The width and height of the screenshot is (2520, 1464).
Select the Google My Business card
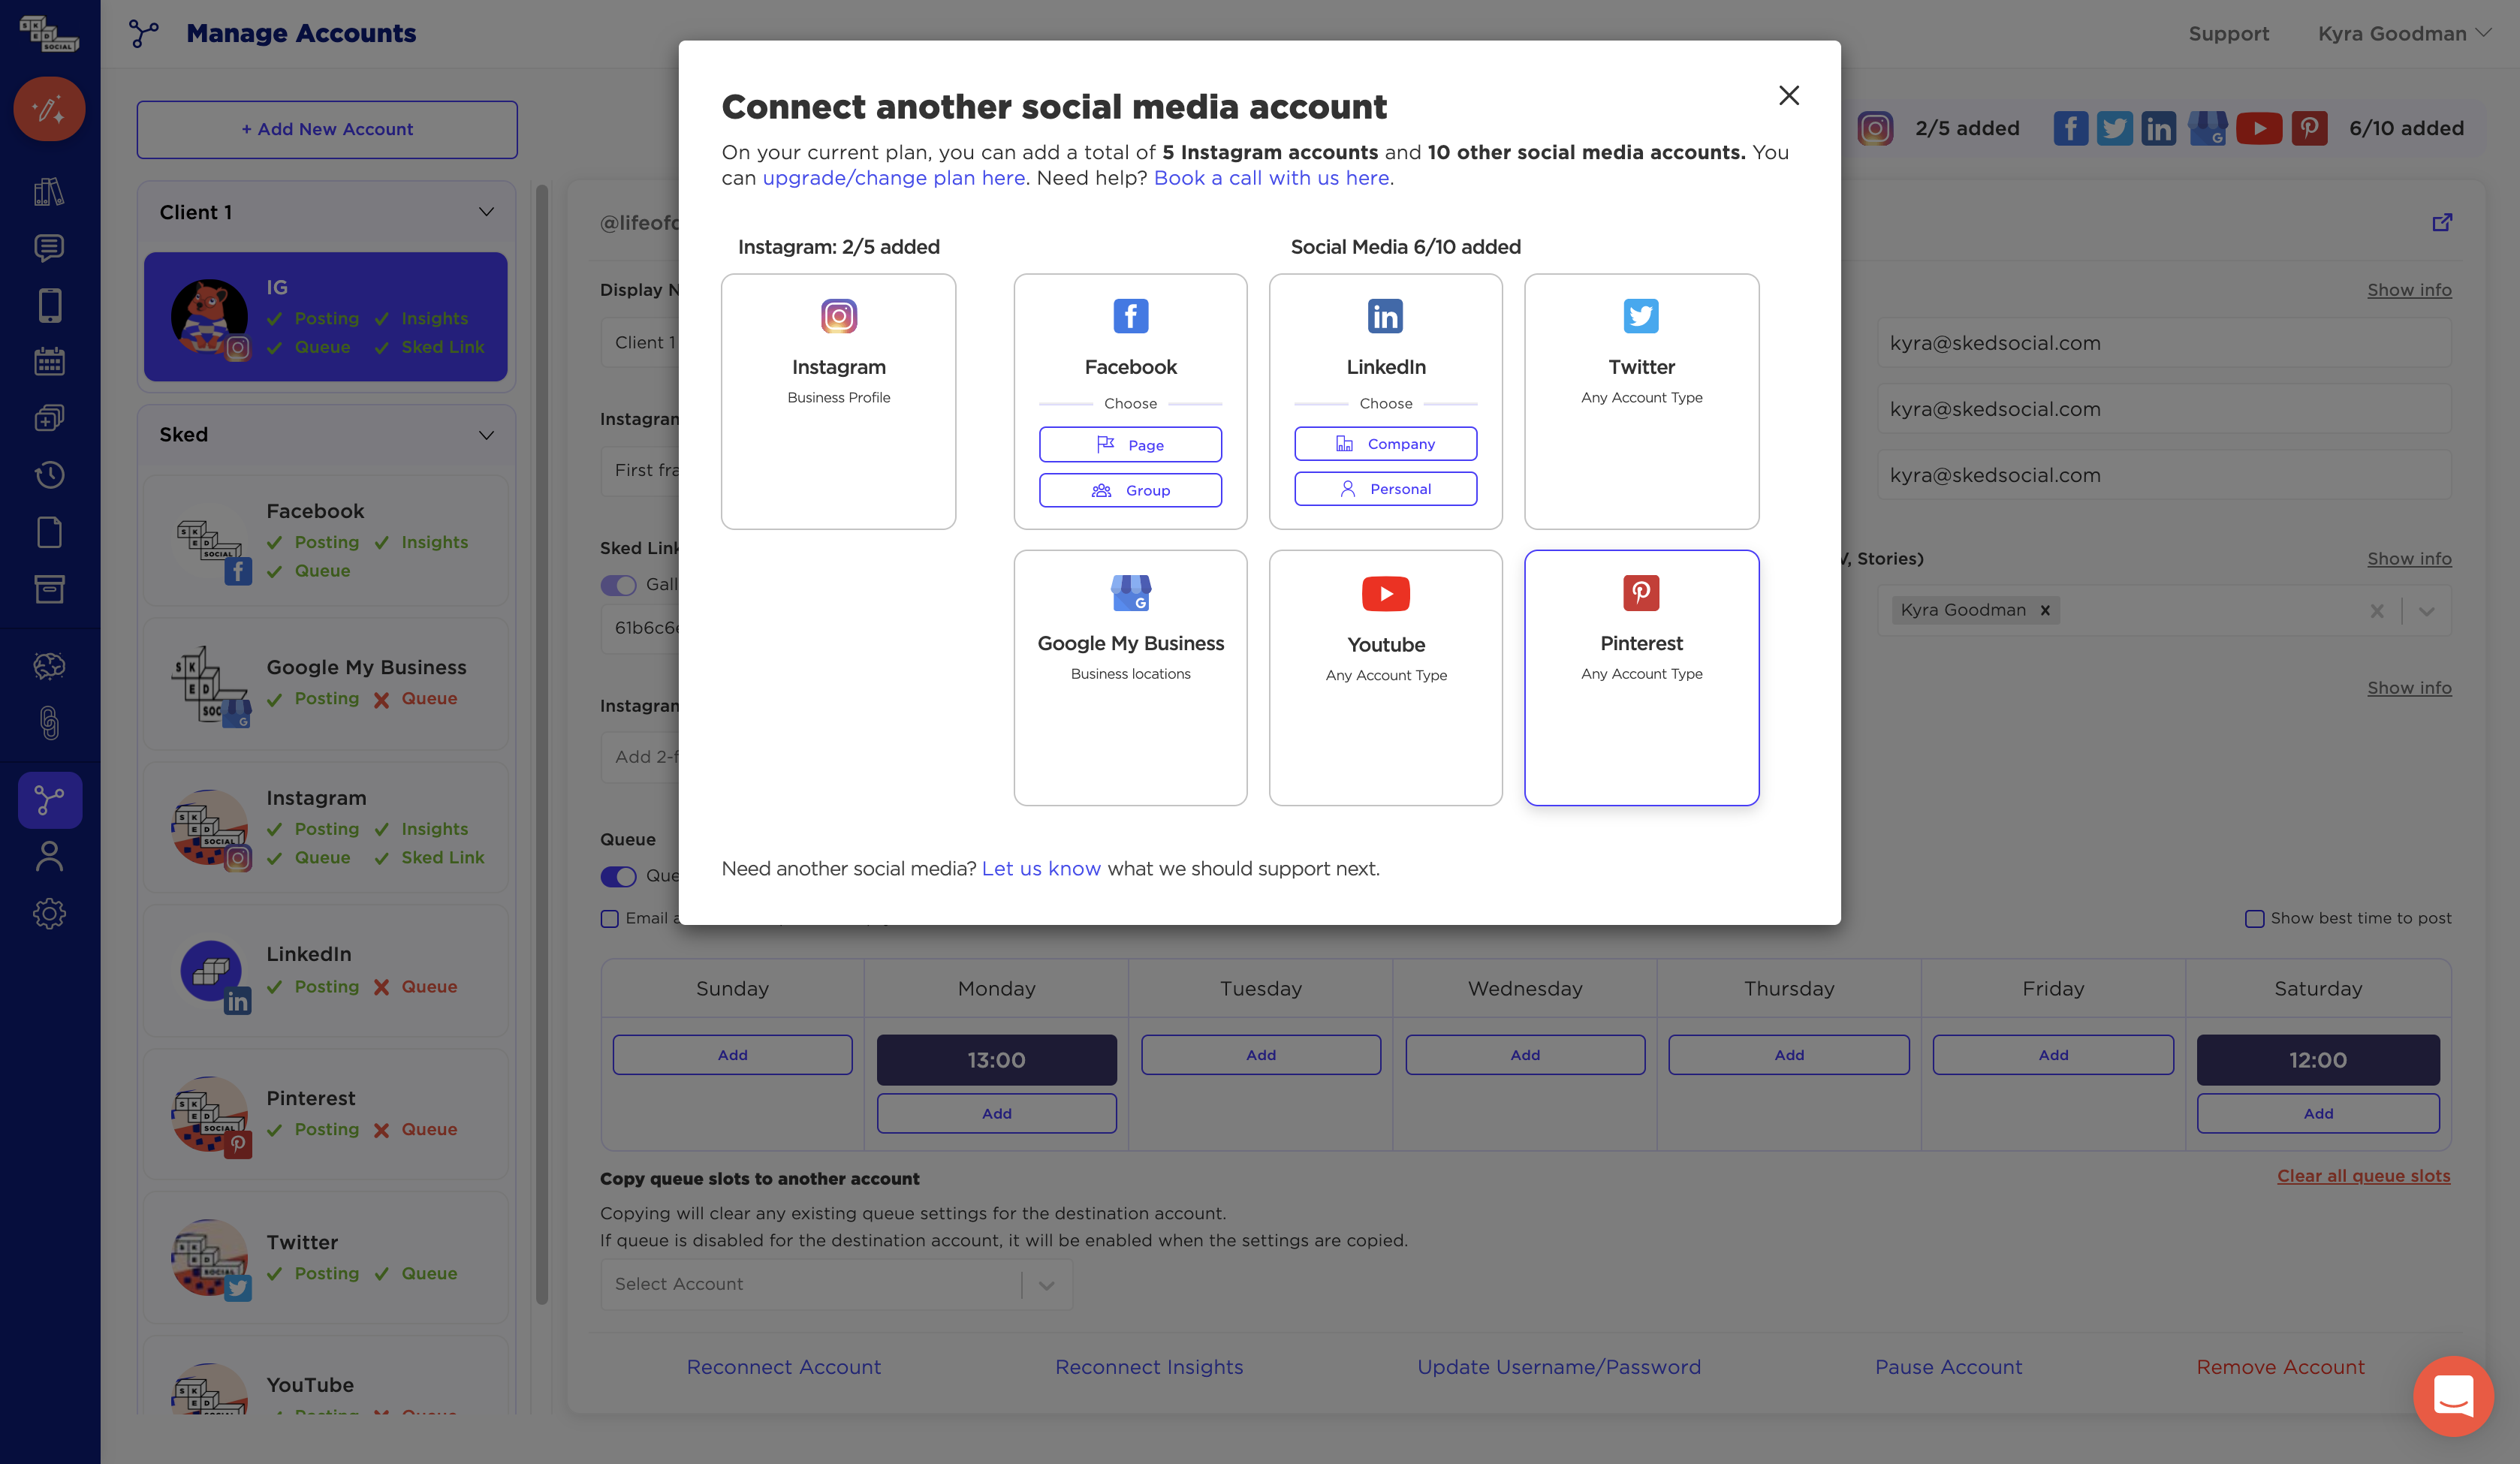1130,677
